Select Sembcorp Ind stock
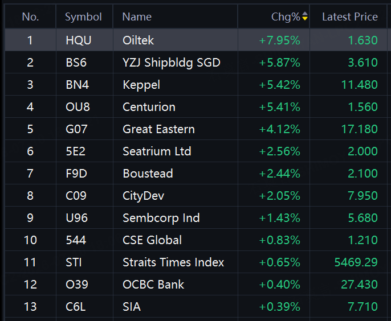 pos(196,217)
